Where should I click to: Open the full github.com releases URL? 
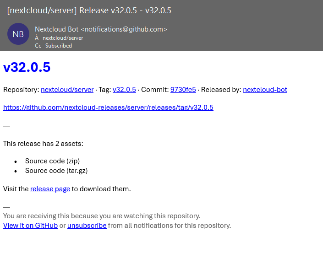pyautogui.click(x=108, y=108)
